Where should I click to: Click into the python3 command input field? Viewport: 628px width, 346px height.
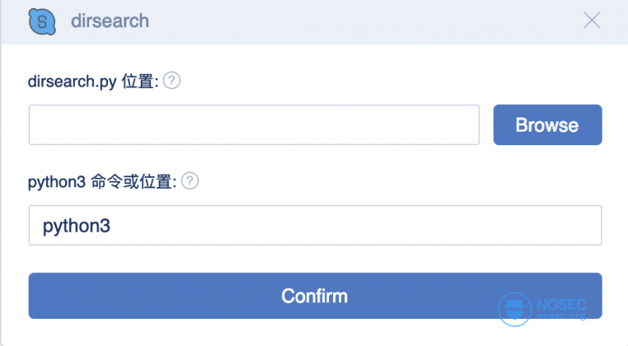coord(316,225)
